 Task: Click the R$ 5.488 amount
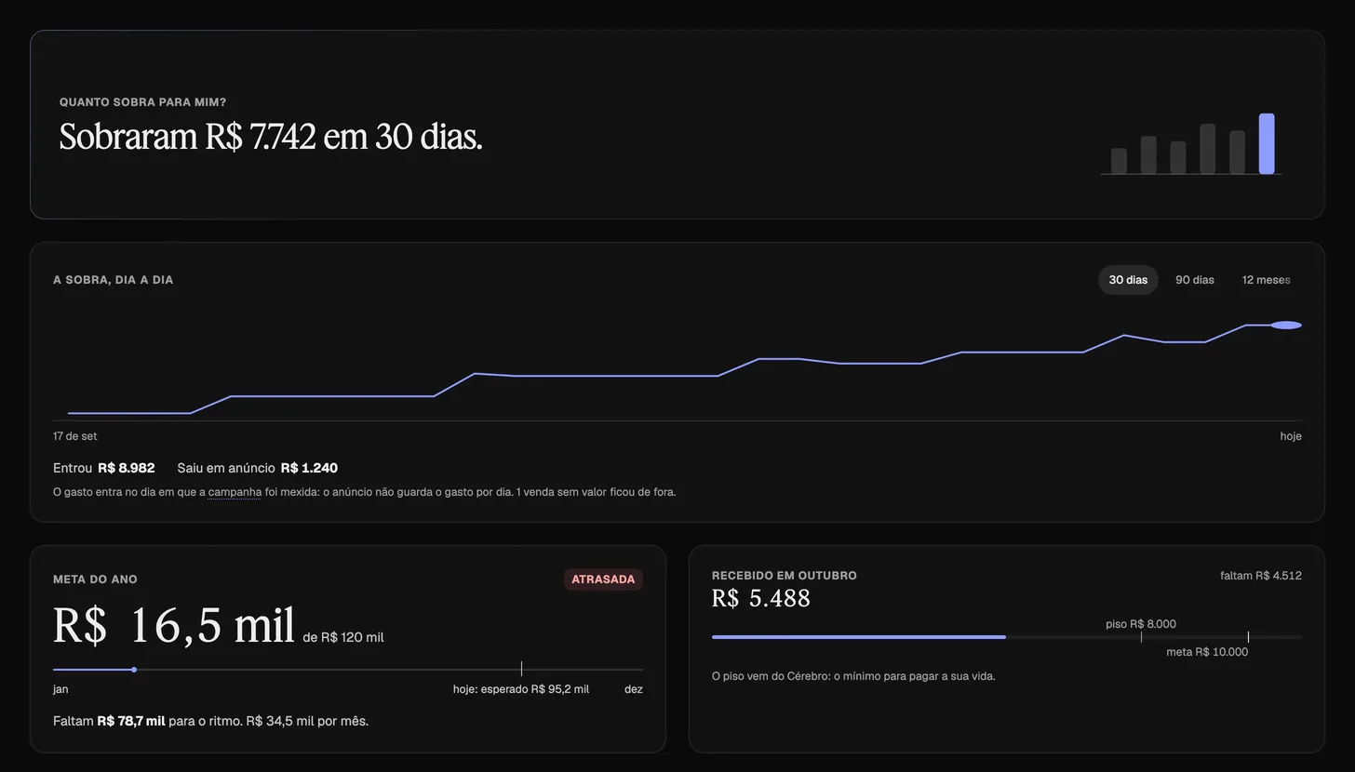click(x=761, y=598)
